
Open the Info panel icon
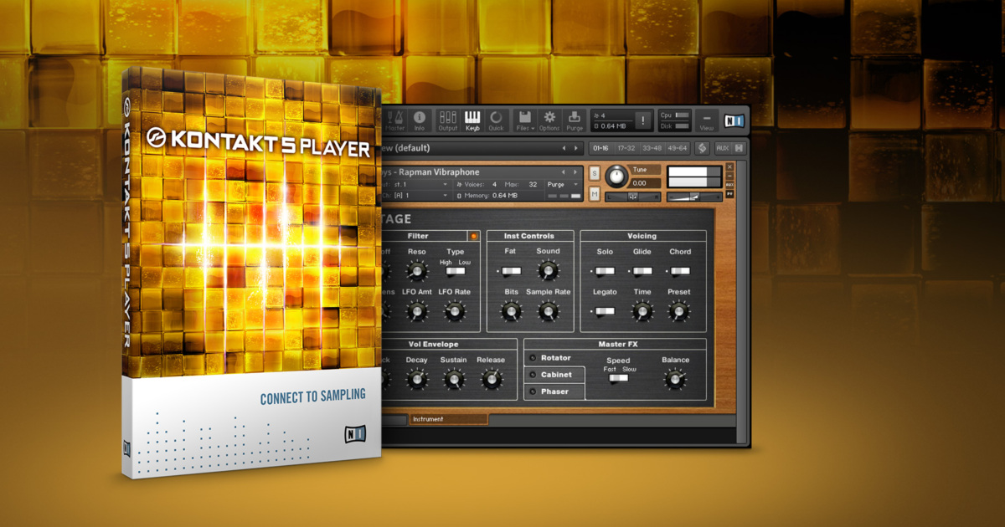[x=420, y=120]
